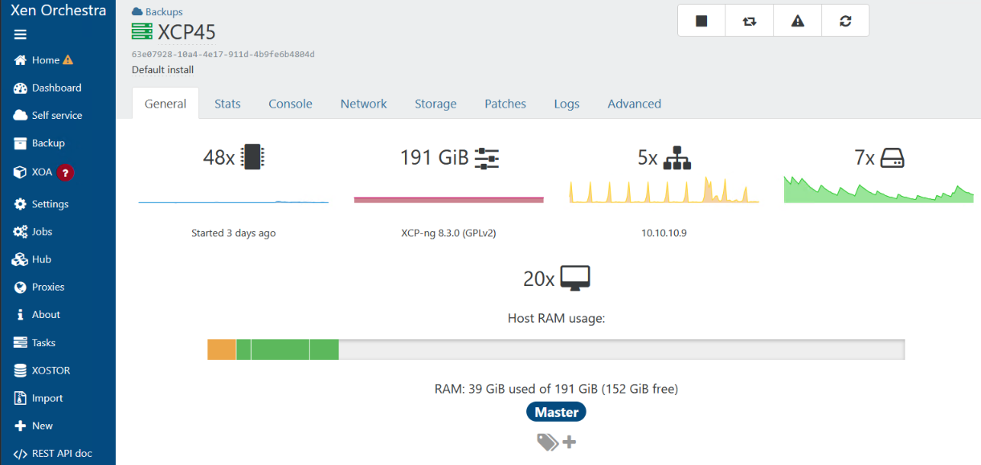Viewport: 981px width, 465px height.
Task: Open REST API doc link
Action: click(62, 453)
